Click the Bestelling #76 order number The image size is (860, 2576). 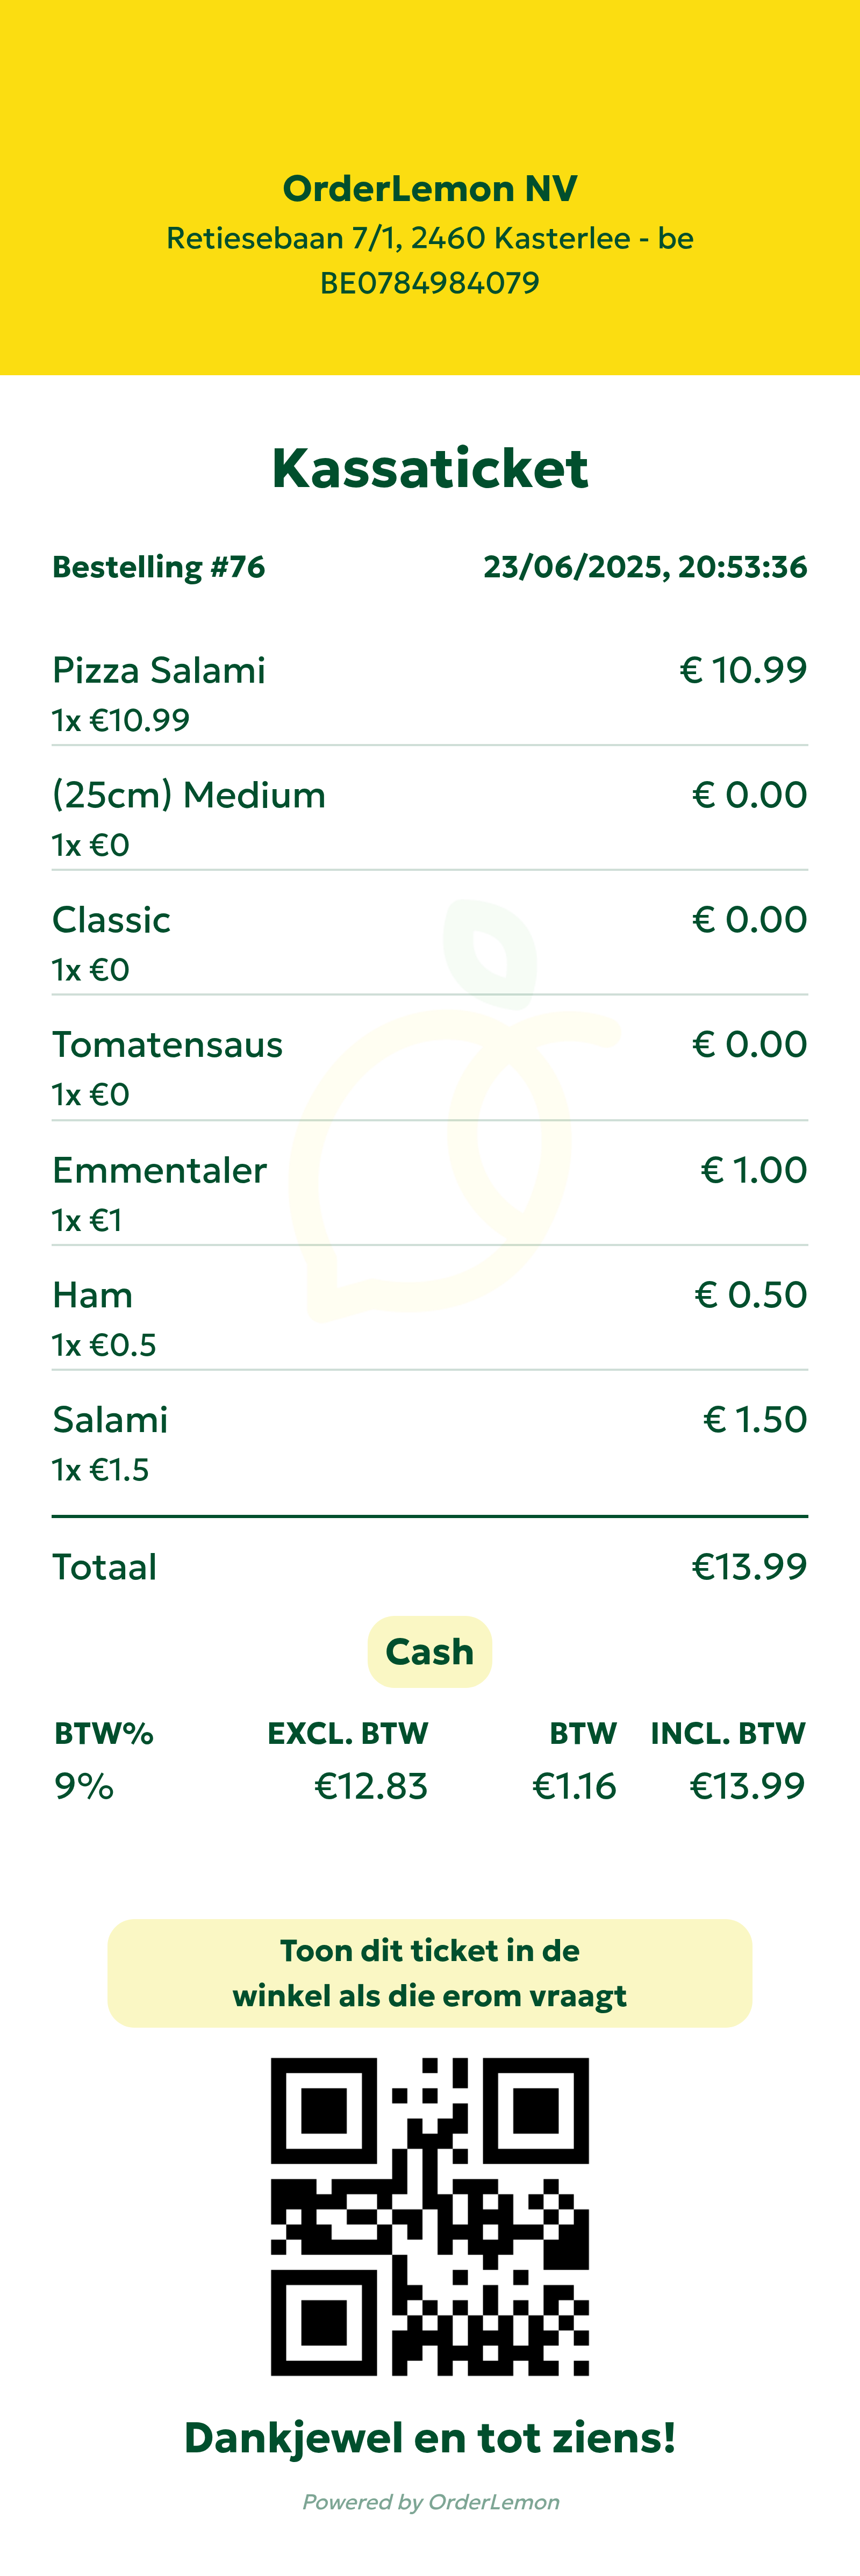click(x=159, y=567)
